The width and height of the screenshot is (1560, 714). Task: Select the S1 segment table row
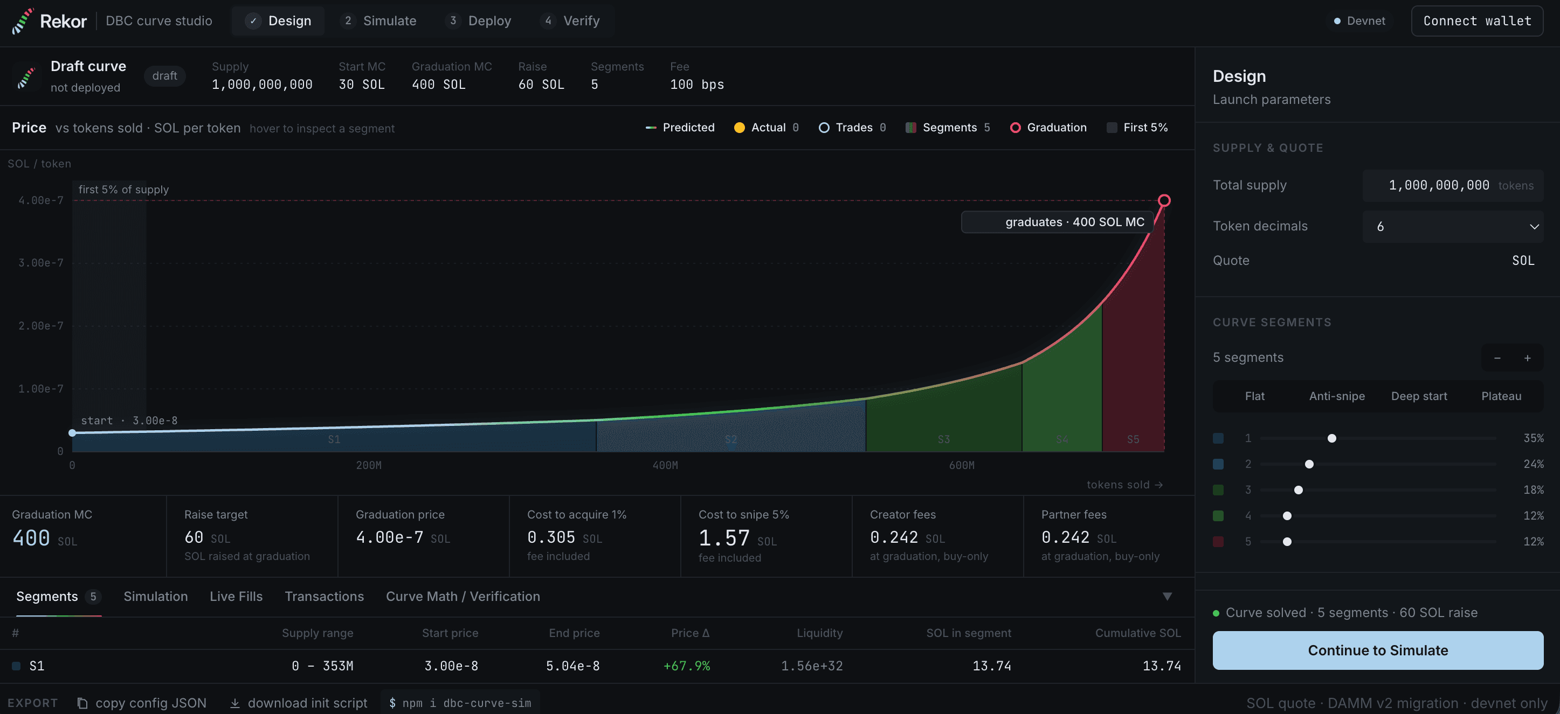(597, 666)
